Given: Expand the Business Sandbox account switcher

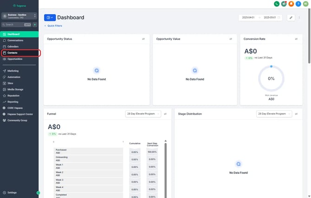Looking at the screenshot, I should pyautogui.click(x=19, y=16).
